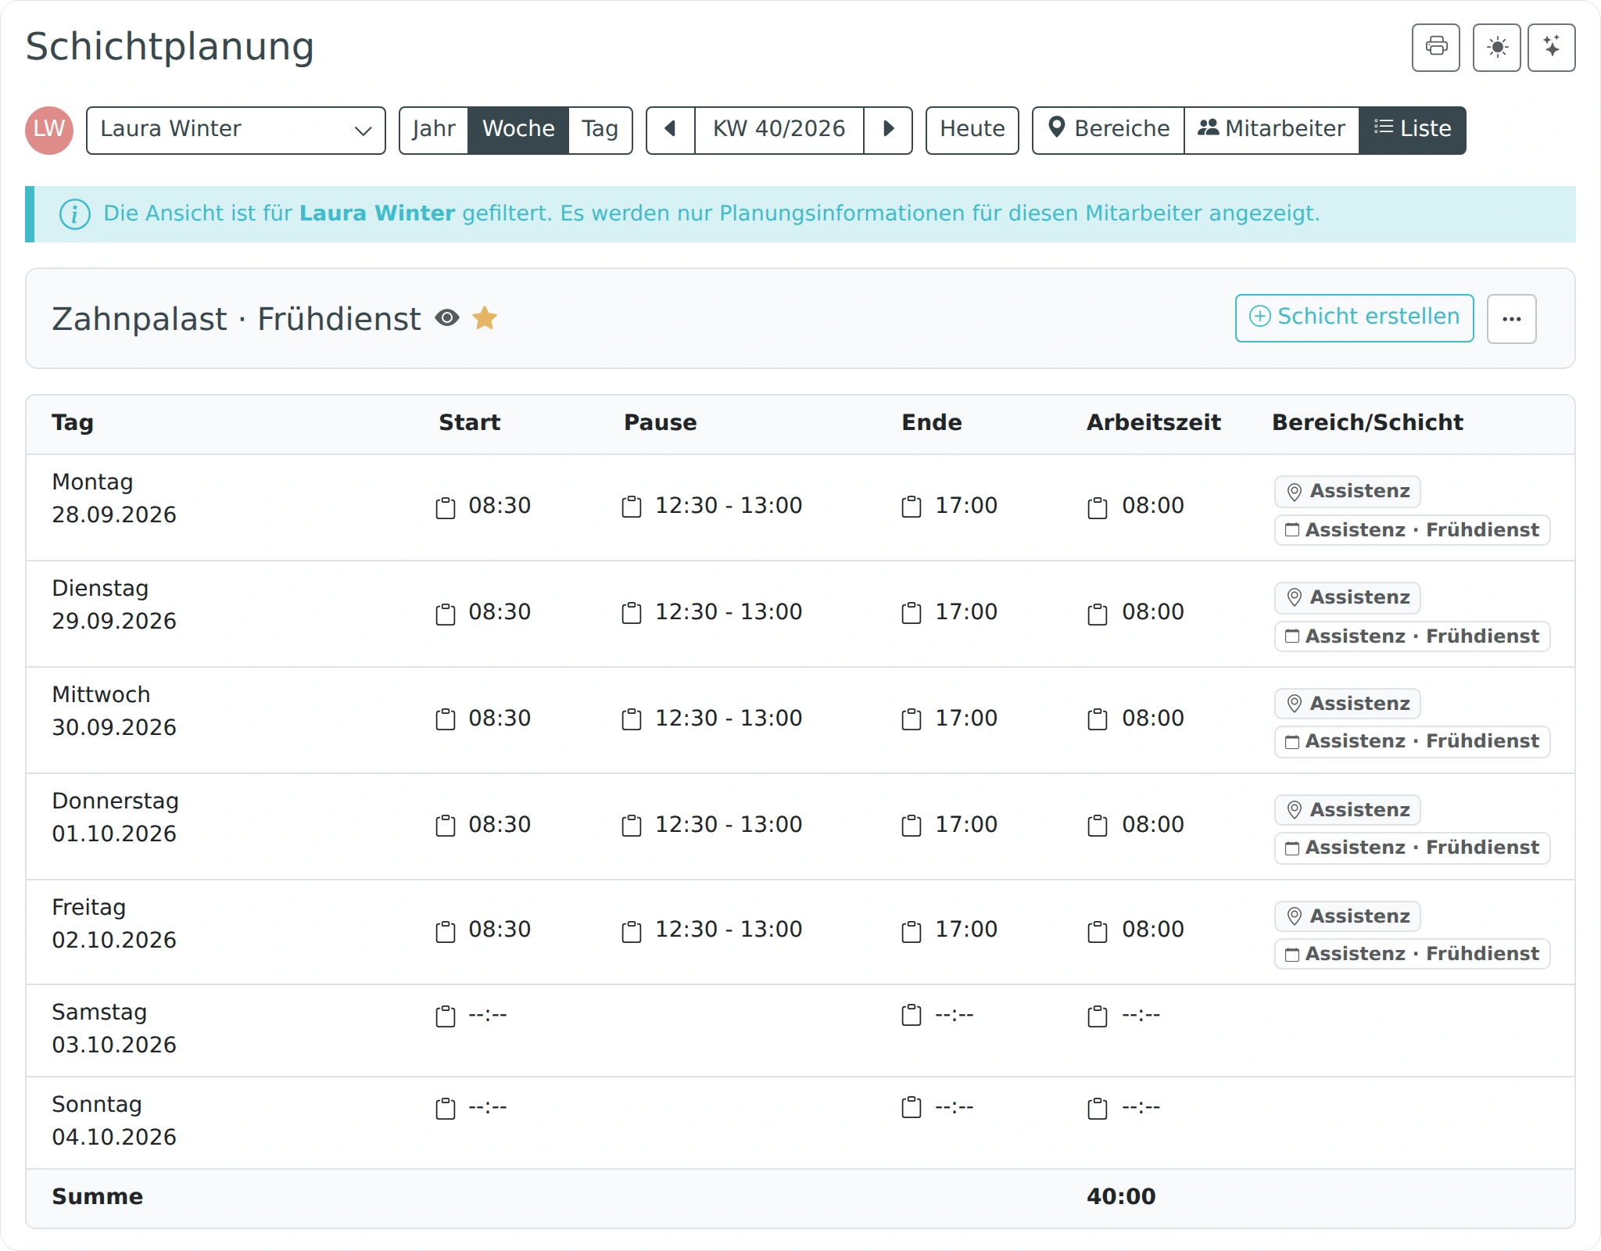
Task: Click Dienstag's Assistenz · Frühdienst shift badge
Action: (x=1412, y=636)
